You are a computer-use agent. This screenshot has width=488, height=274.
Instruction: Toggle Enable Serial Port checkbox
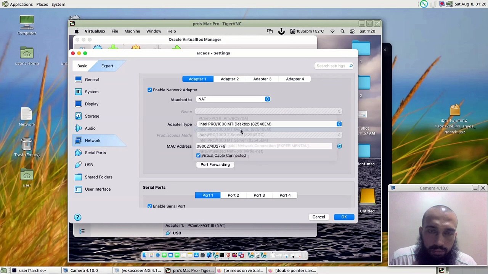click(x=150, y=206)
